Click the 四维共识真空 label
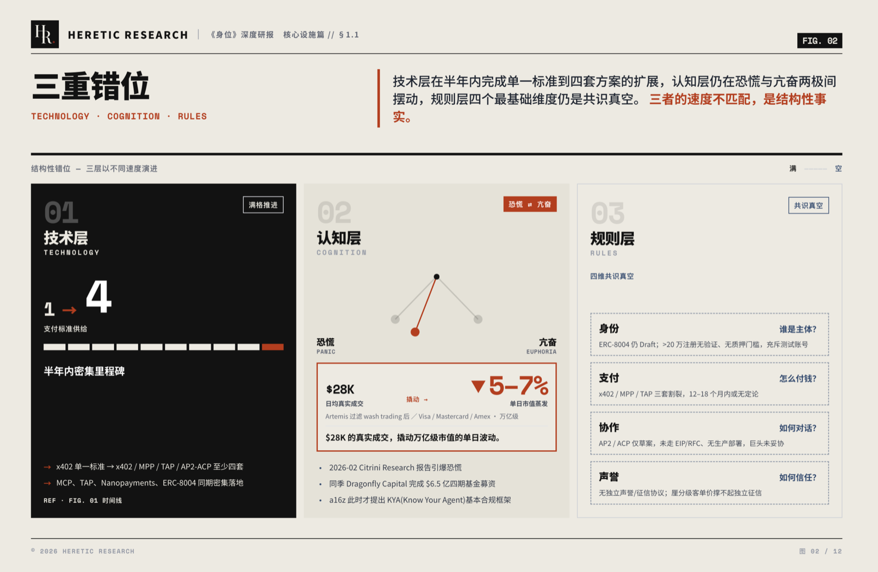Viewport: 878px width, 572px height. (612, 277)
